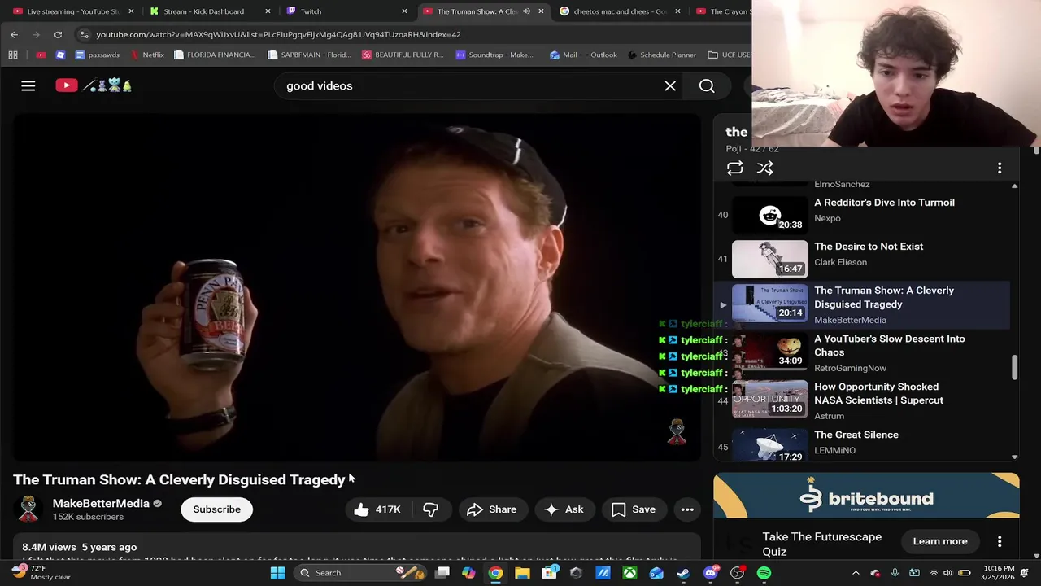This screenshot has height=586, width=1041.
Task: Reload the current page
Action: (x=58, y=34)
